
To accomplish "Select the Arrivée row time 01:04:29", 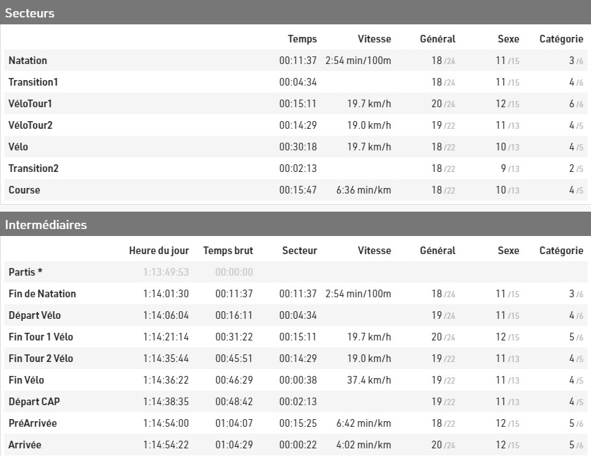I will 234,445.
